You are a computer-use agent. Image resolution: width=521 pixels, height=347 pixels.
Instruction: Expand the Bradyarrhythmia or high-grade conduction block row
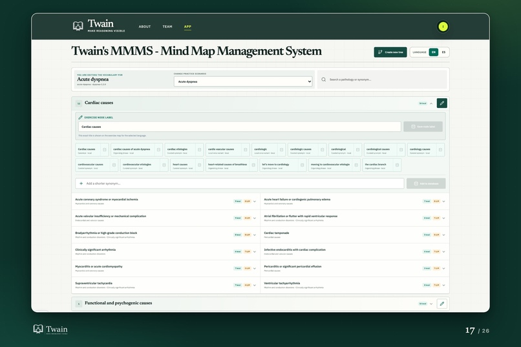(255, 235)
